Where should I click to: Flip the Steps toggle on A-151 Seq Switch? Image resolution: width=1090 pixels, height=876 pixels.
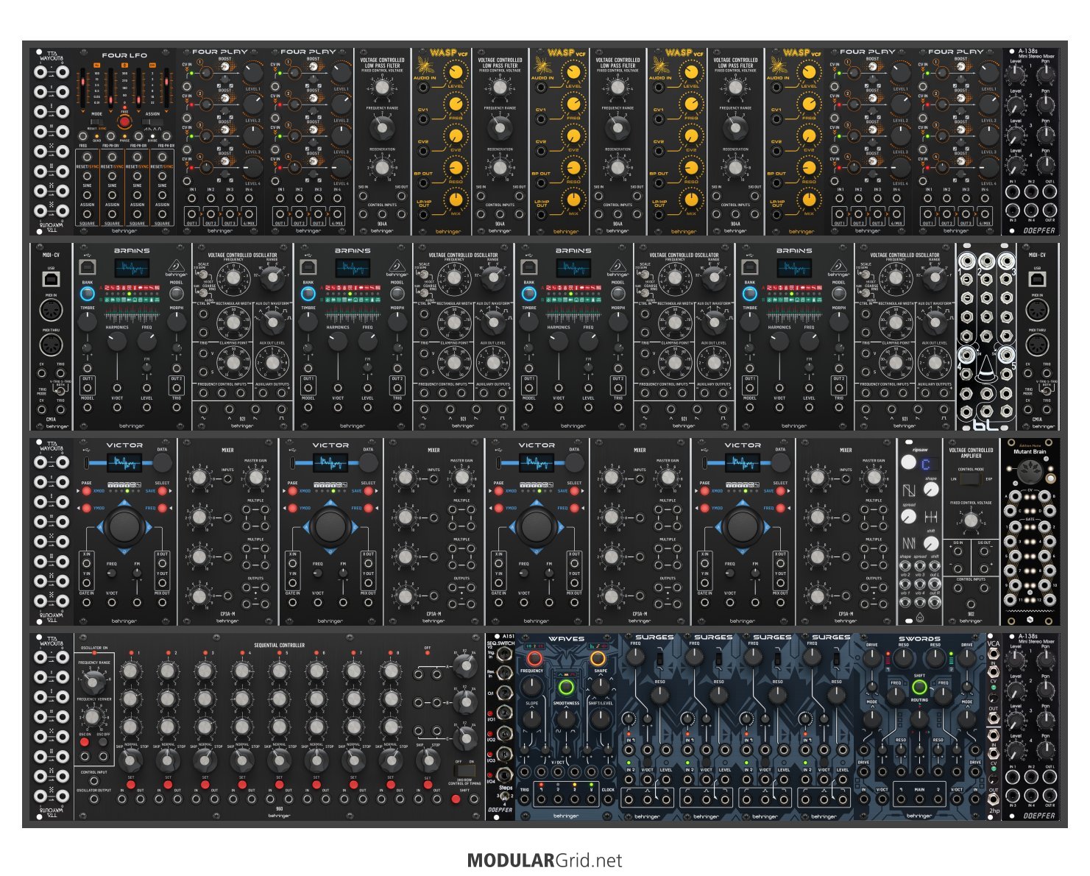[x=503, y=796]
